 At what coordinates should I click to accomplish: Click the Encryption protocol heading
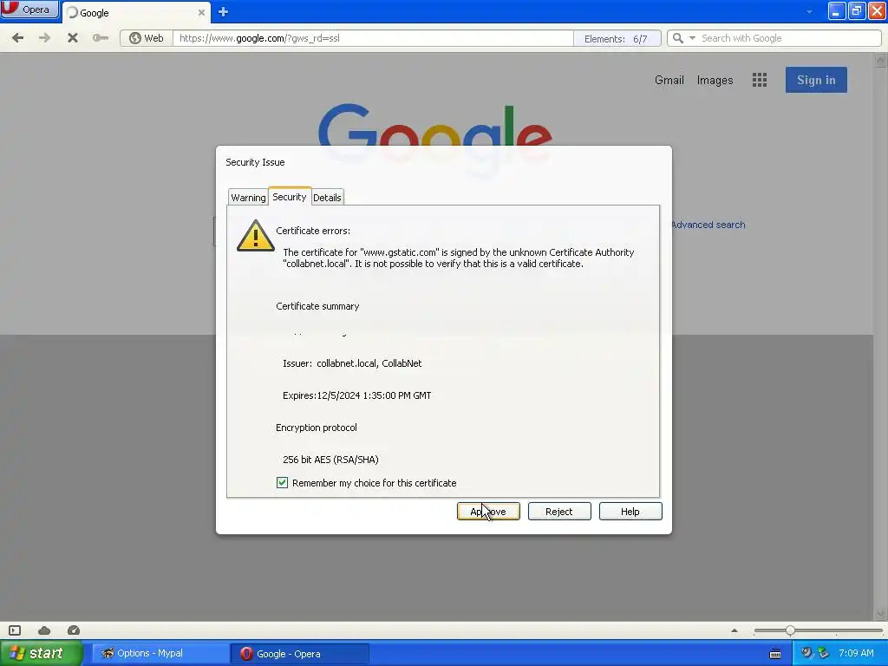pos(317,428)
